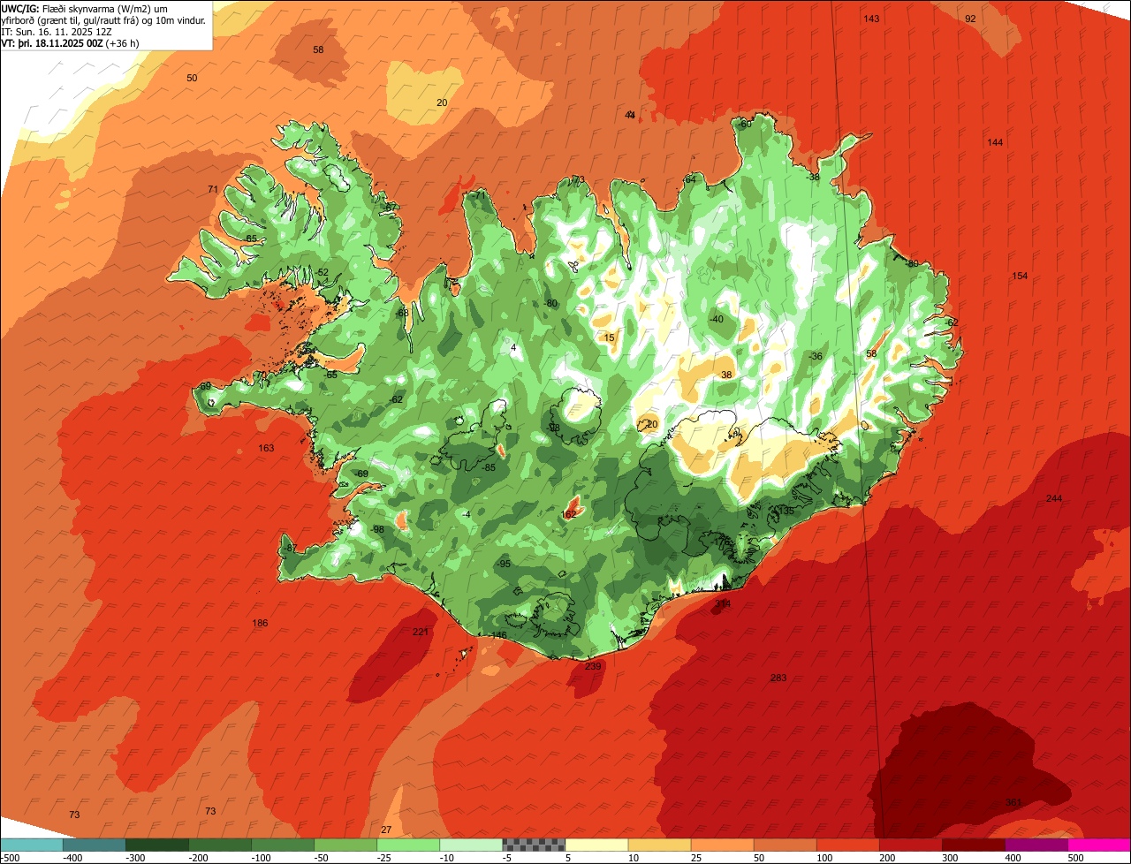Click the -200 to -100 green legend swatch

(220, 845)
